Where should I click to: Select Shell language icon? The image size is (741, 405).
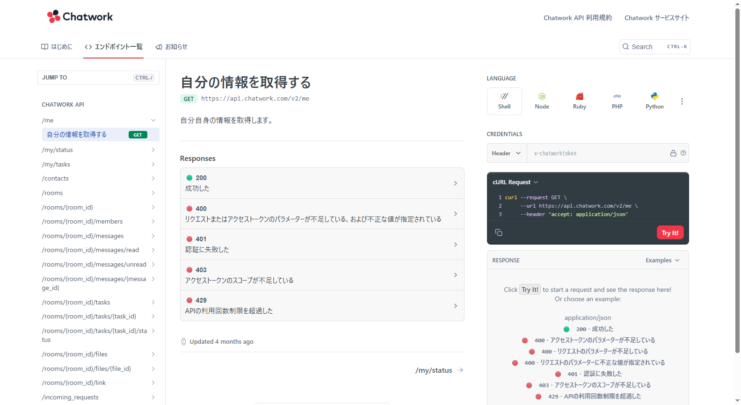point(504,101)
